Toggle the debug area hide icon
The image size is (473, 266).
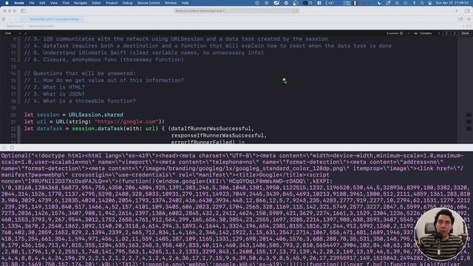pyautogui.click(x=4, y=148)
